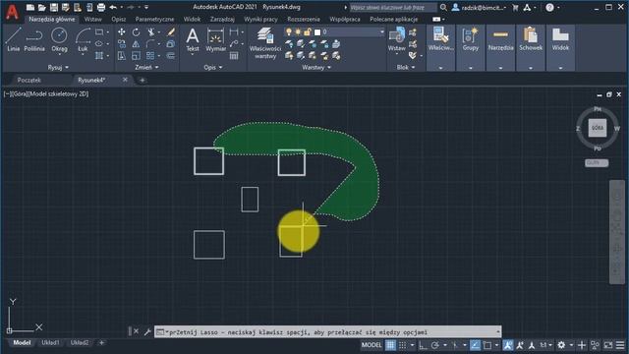Click the Table icon in Opis panel
Viewport: 629px width, 354px height.
[234, 56]
